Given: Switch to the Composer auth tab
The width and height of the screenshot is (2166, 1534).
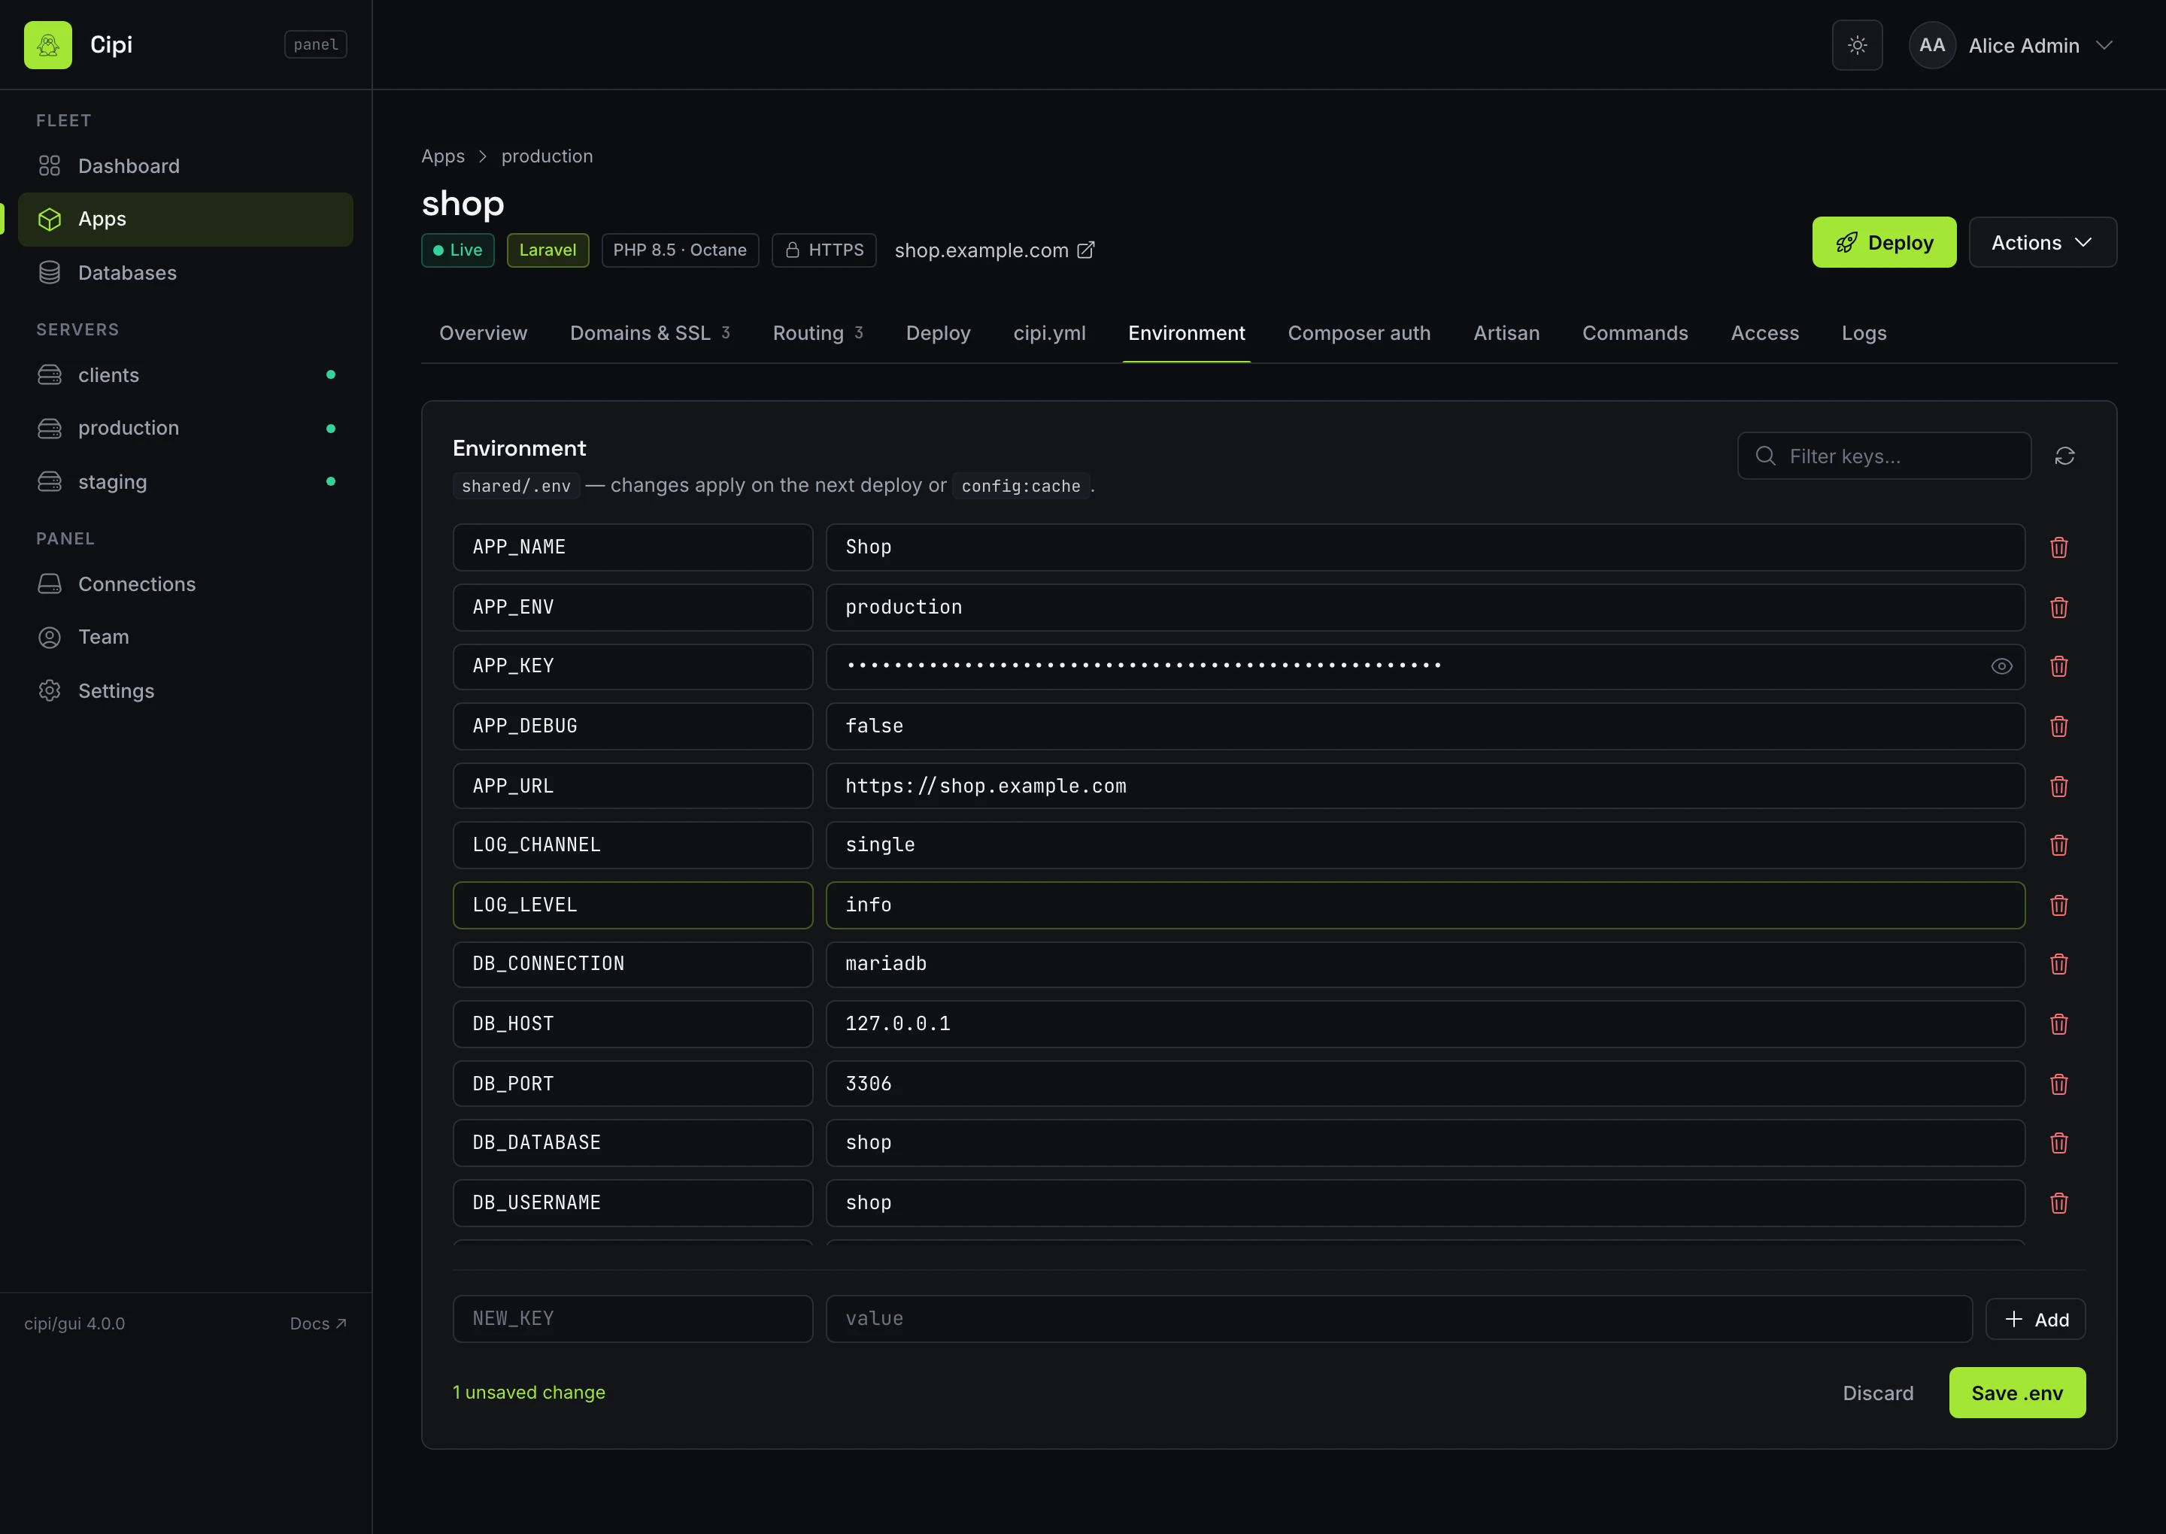Looking at the screenshot, I should pos(1358,332).
